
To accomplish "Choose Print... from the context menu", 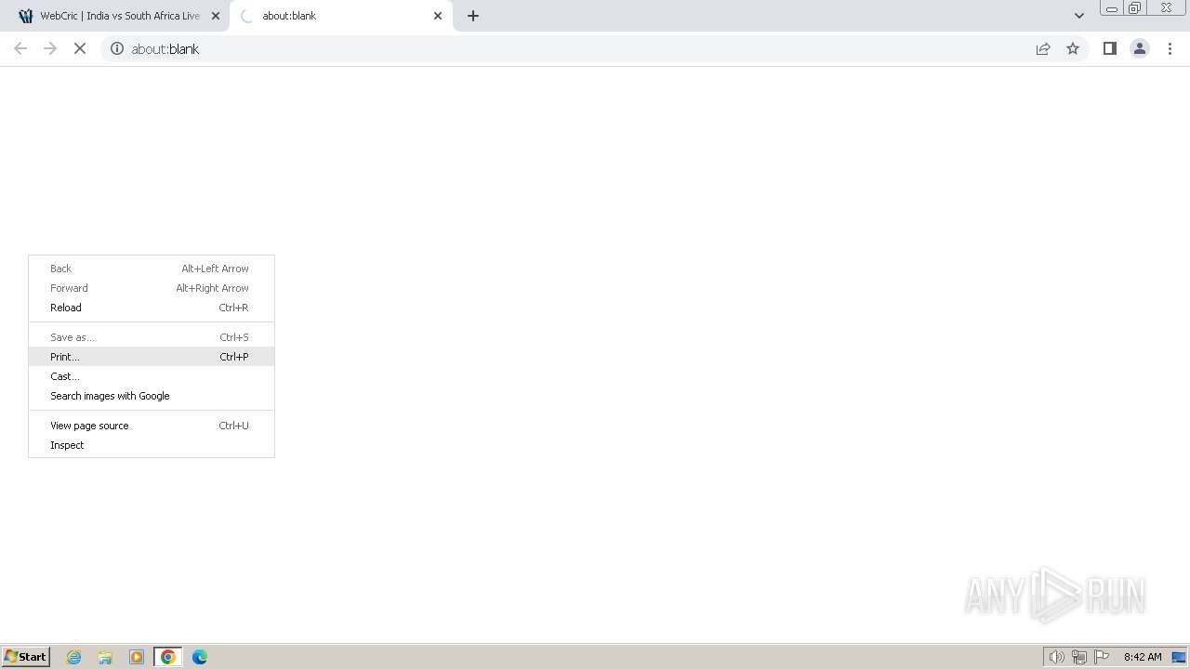I will tap(152, 357).
